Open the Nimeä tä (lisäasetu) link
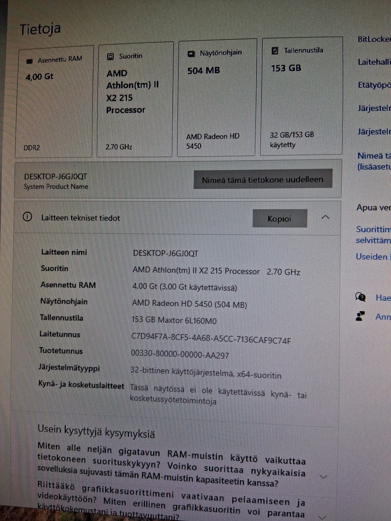Viewport: 391px width, 521px height. tap(374, 161)
